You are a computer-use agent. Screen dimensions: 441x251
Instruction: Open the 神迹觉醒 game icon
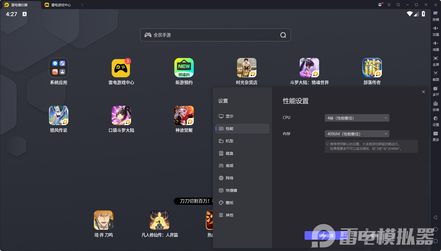pos(184,115)
